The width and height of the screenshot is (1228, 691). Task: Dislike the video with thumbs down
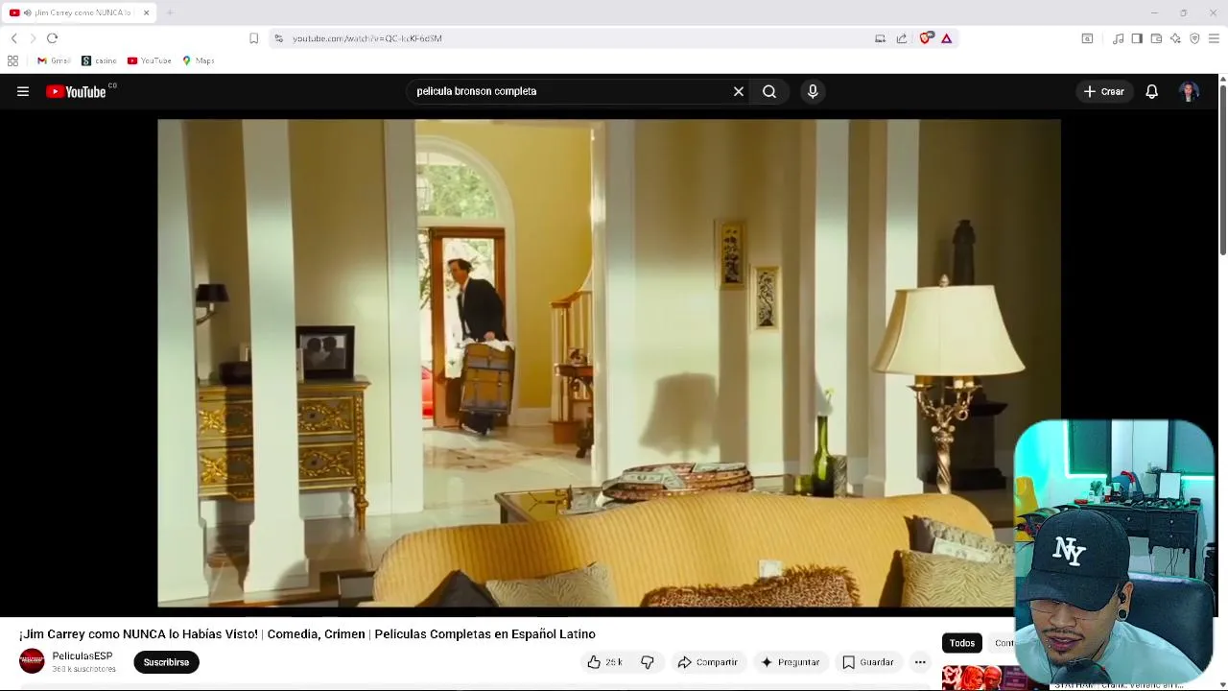[648, 662]
